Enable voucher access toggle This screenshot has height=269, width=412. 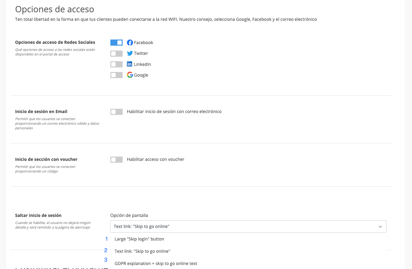point(116,160)
